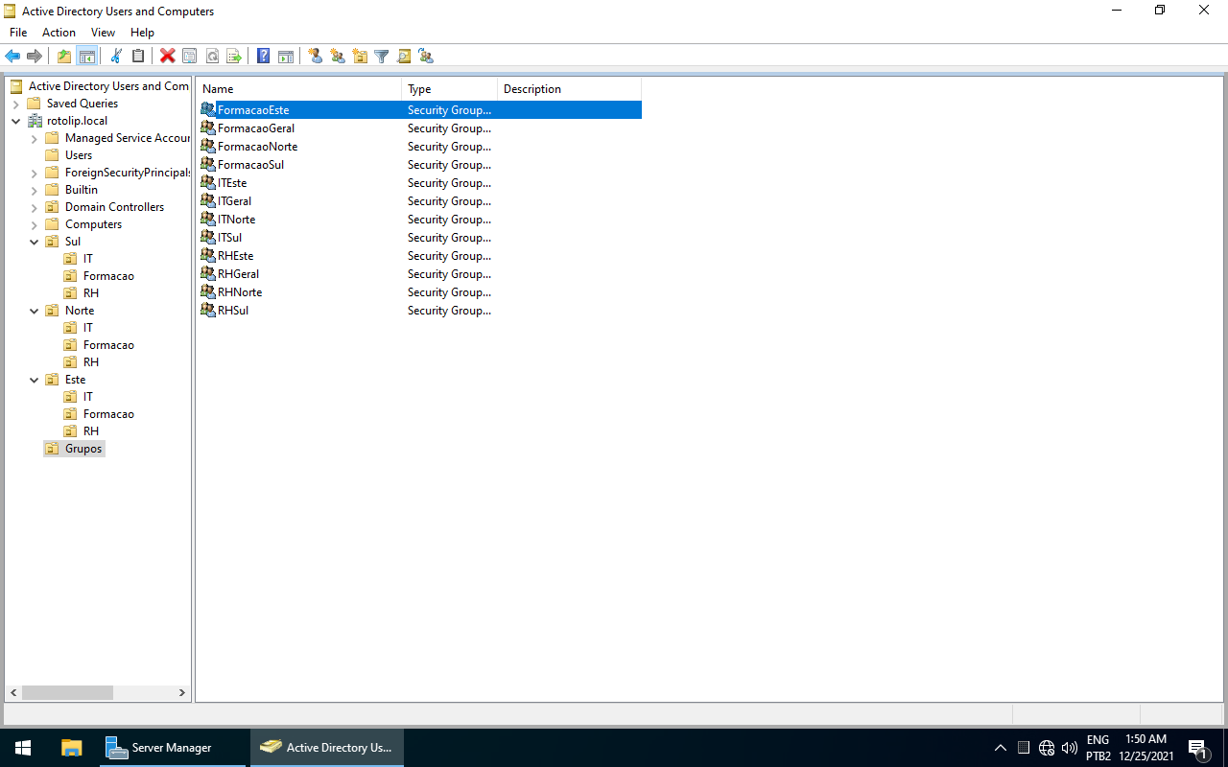
Task: Open Server Manager from the taskbar
Action: point(159,748)
